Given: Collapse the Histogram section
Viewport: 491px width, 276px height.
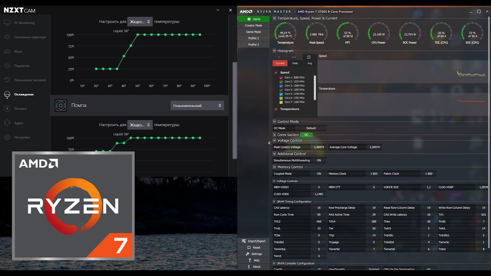Looking at the screenshot, I should pos(274,51).
